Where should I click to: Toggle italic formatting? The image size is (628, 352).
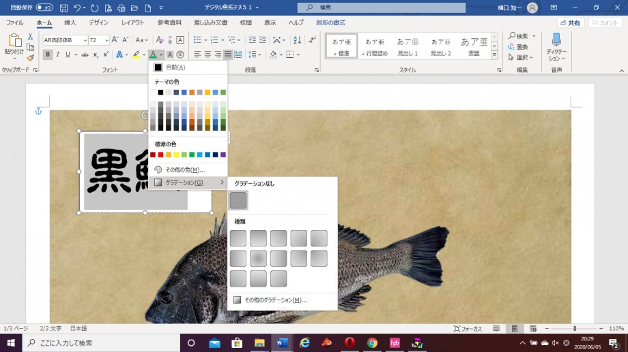point(59,54)
